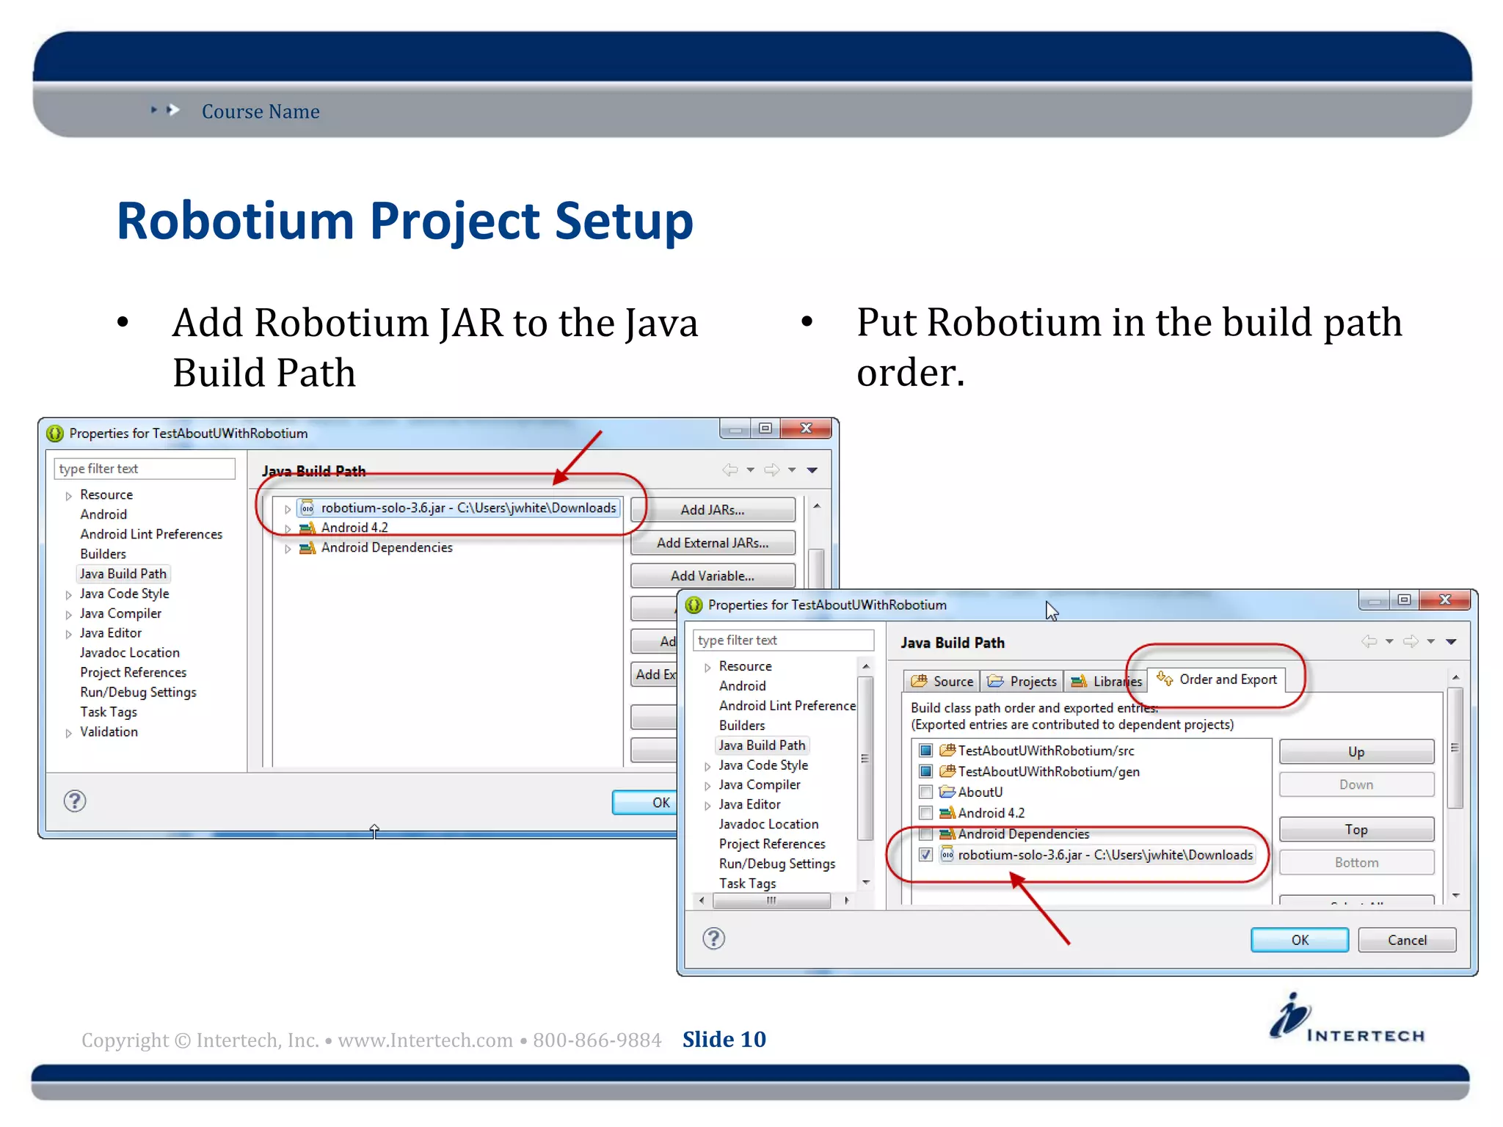Click Eclipse icon in front window title bar
The image size is (1503, 1127).
coord(694,605)
